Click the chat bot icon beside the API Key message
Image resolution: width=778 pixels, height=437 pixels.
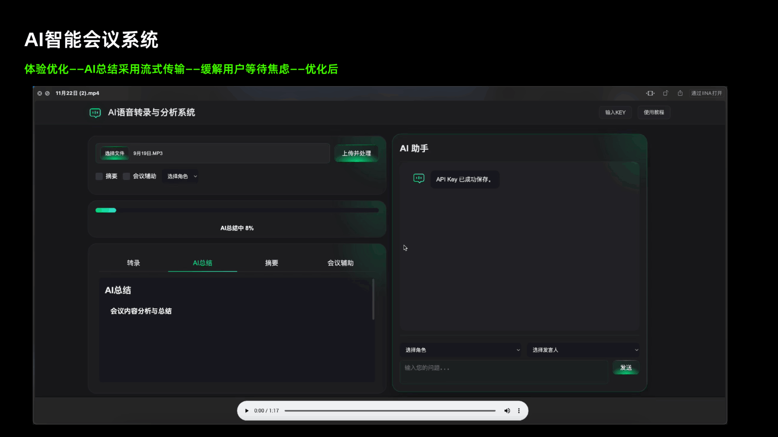click(419, 178)
